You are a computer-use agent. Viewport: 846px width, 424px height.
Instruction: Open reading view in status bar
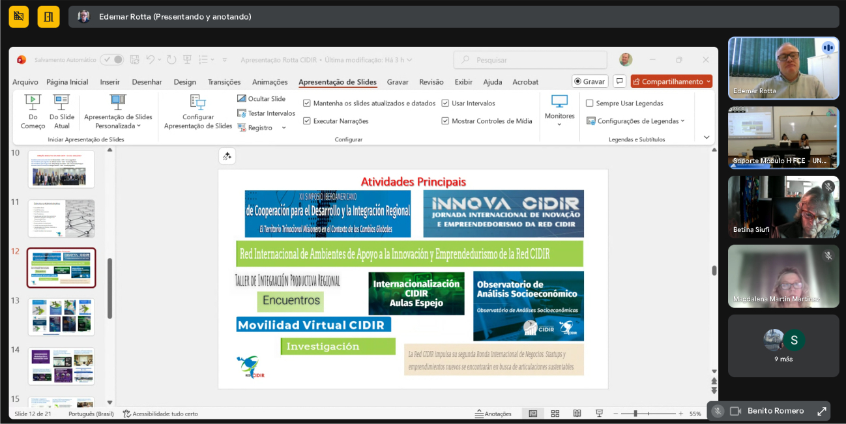pyautogui.click(x=577, y=414)
